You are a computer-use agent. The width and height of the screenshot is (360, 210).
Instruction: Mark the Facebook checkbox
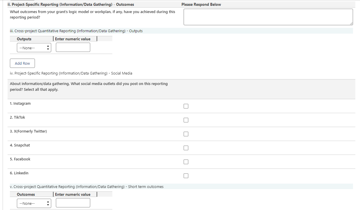[186, 162]
